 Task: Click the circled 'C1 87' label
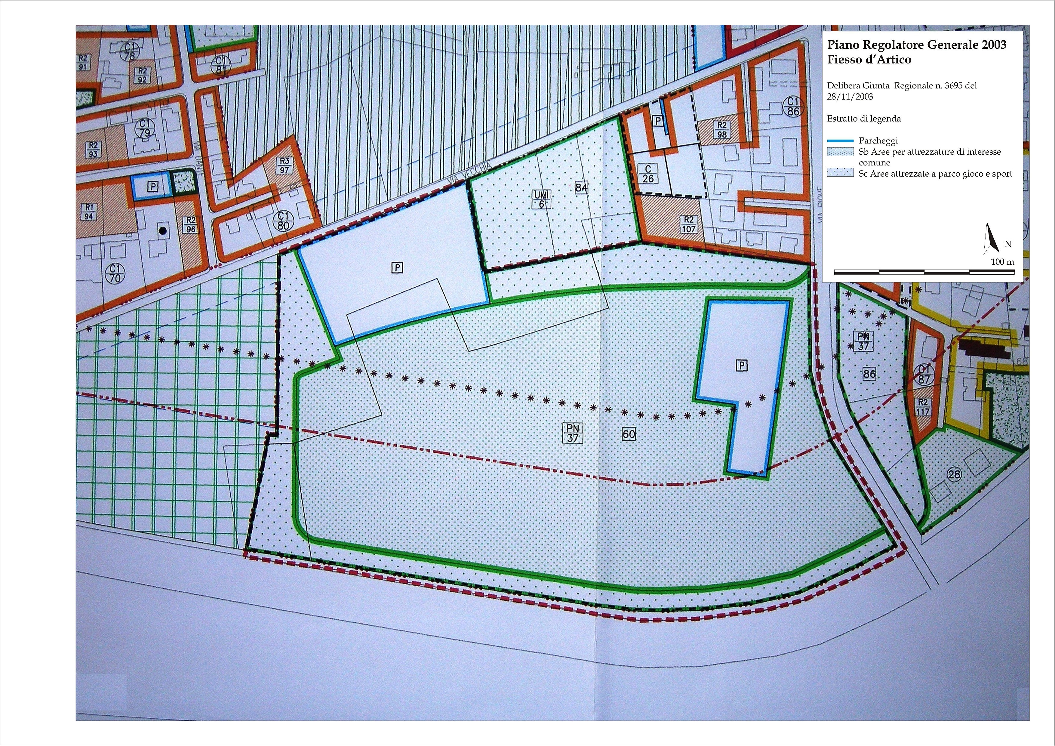tap(924, 375)
